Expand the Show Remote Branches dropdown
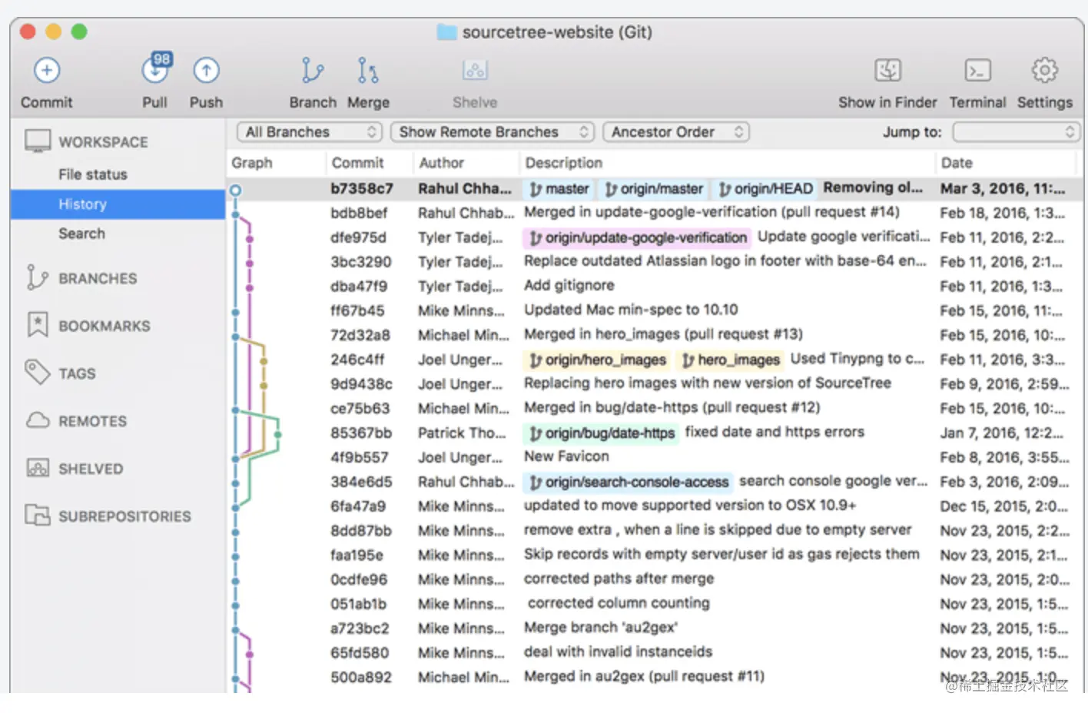Viewport: 1088px width, 713px height. (493, 132)
